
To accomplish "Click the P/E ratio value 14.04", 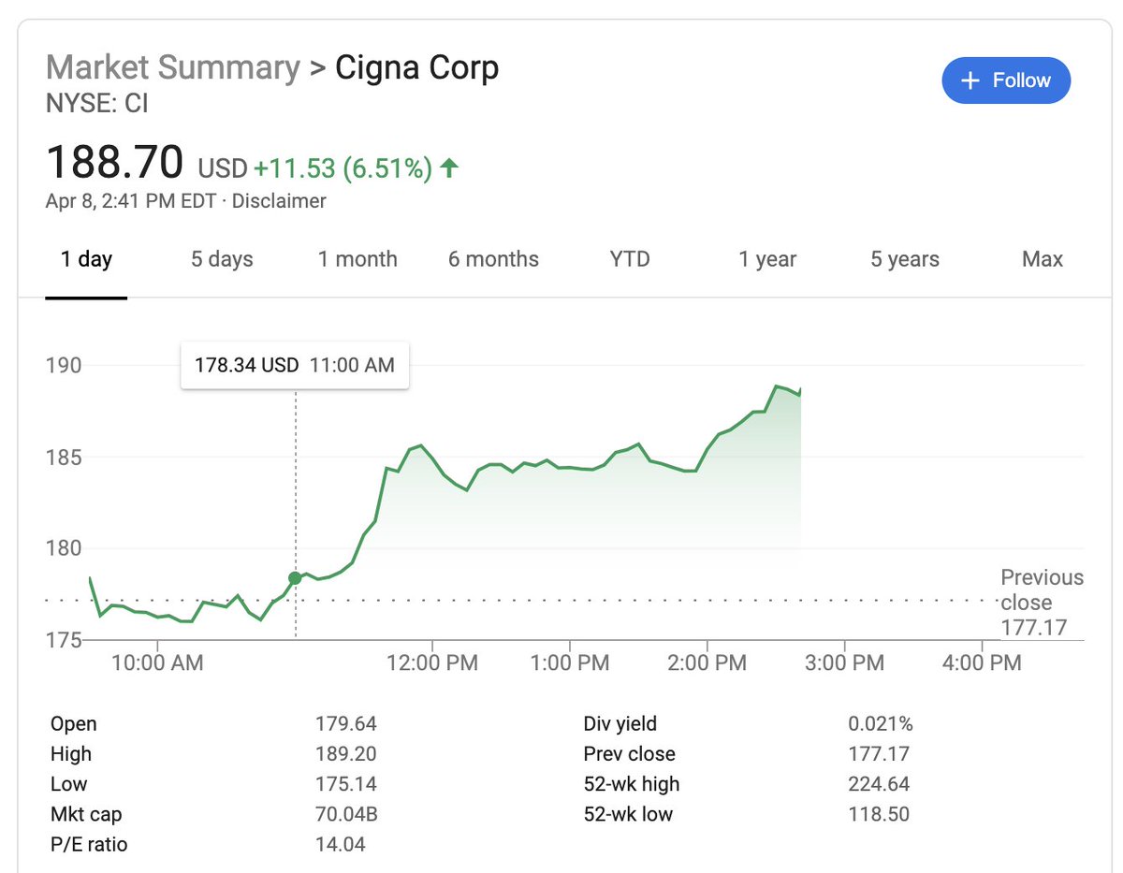I will pyautogui.click(x=341, y=844).
